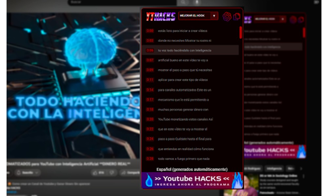The width and height of the screenshot is (328, 196).
Task: Select line 'mostrar el paso a paso que tú necesitas'
Action: tap(185, 70)
